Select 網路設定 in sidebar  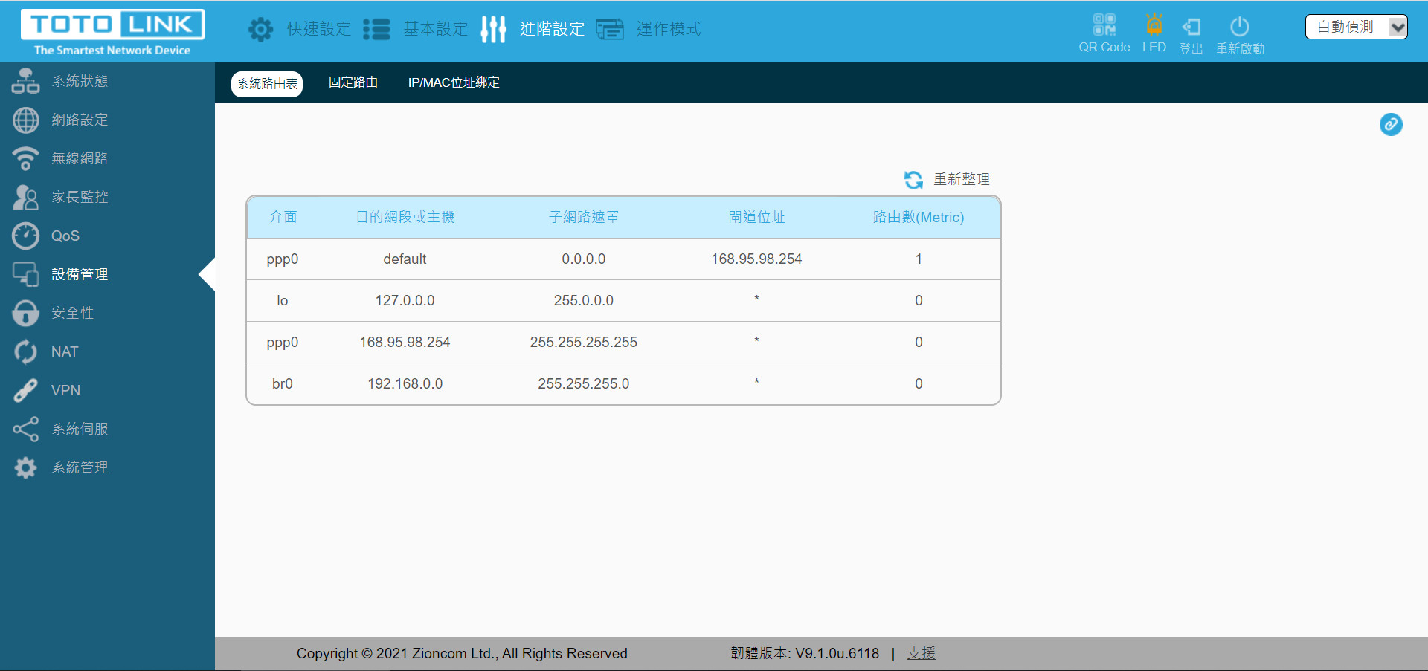[80, 120]
